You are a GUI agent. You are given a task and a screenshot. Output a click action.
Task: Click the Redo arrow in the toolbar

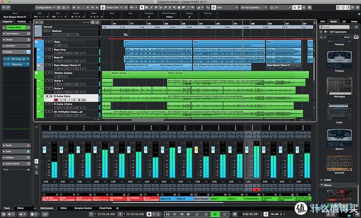(8, 7)
